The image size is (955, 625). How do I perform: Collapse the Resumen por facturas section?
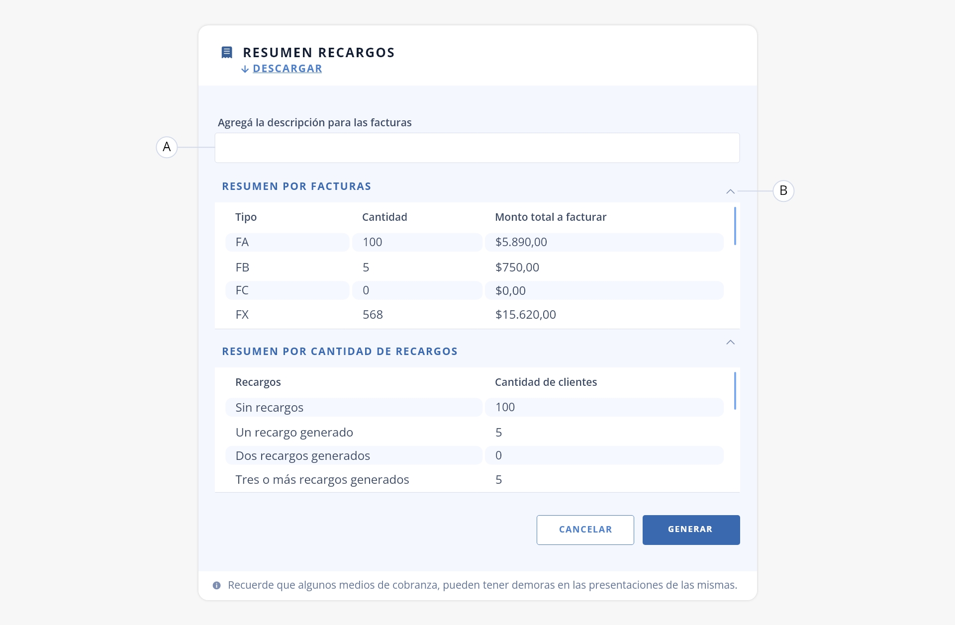click(730, 191)
